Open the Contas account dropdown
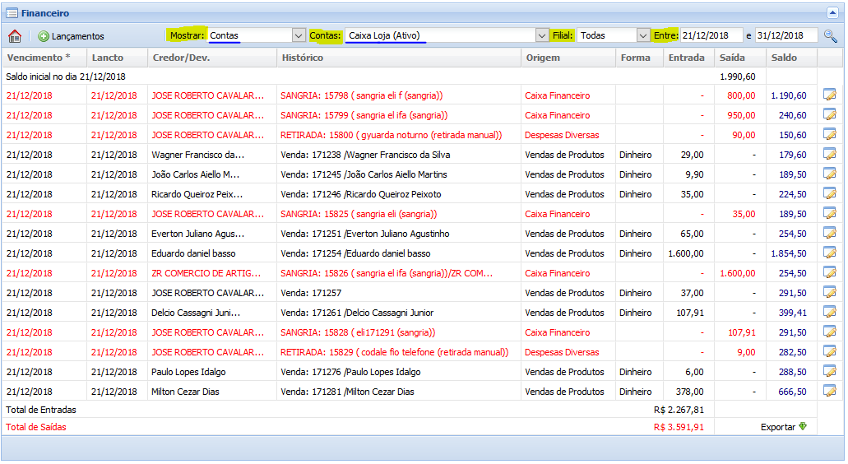The image size is (848, 464). [542, 35]
